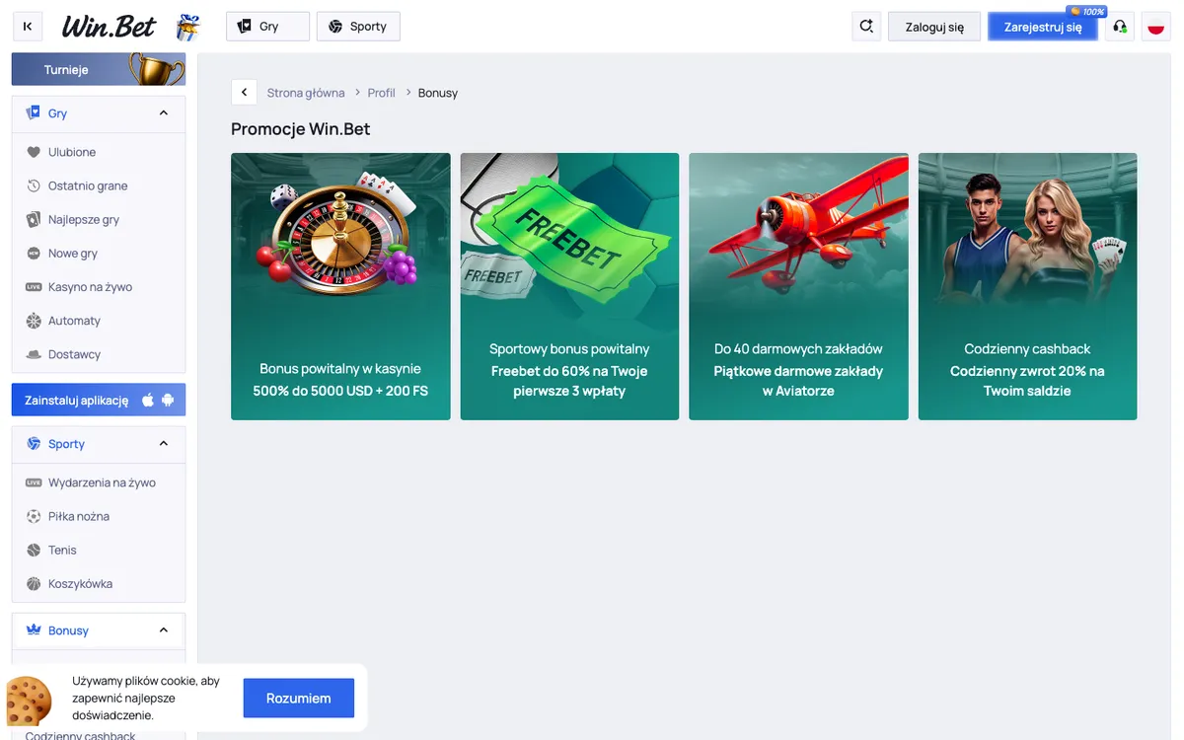The height and width of the screenshot is (740, 1184).
Task: Click the basketball icon beside Koszykówka
Action: pos(34,583)
